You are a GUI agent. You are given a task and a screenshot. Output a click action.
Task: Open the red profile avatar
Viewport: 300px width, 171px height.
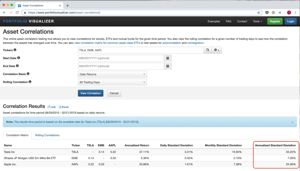click(289, 12)
